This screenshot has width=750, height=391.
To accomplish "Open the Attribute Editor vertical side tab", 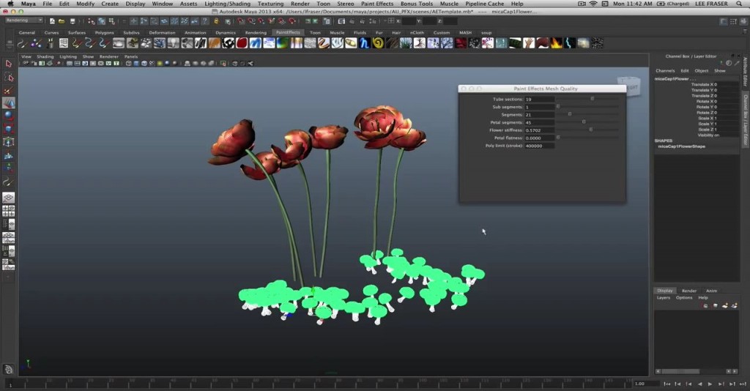I will 745,72.
